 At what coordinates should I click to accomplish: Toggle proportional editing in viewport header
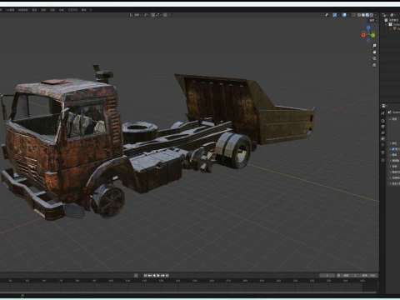click(x=165, y=15)
